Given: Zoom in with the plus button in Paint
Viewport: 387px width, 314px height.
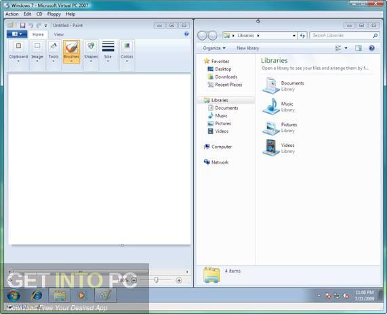Looking at the screenshot, I should coord(179,280).
